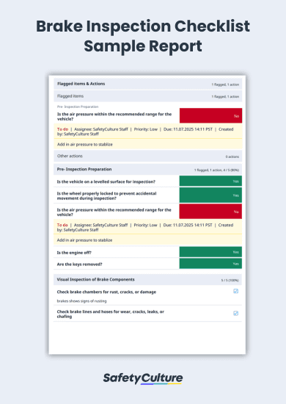
Task: Click the 0 actions count
Action: [232, 156]
